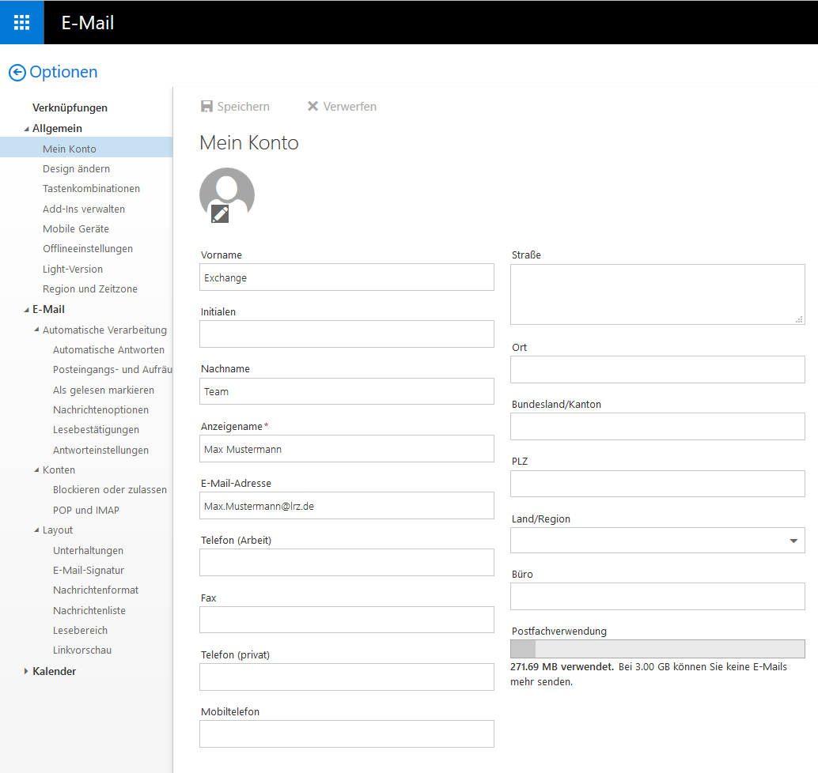Click the back arrow beside Optionen

[17, 73]
